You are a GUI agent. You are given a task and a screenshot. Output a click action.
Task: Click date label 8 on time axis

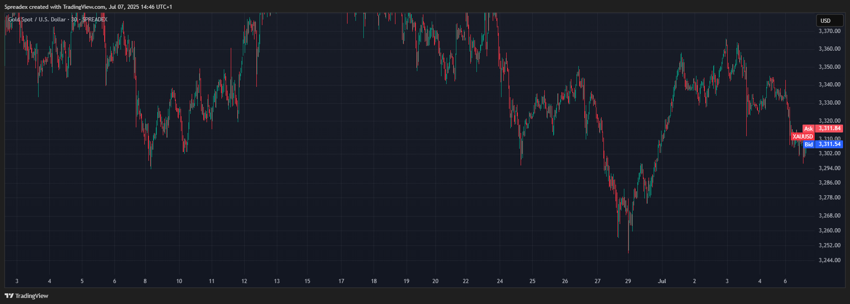145,281
